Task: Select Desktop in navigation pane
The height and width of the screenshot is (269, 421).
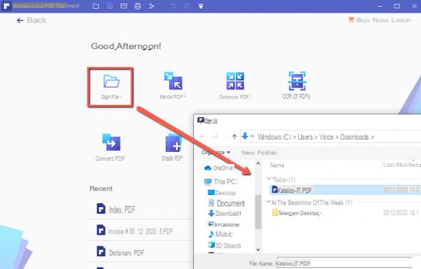Action: 222,192
